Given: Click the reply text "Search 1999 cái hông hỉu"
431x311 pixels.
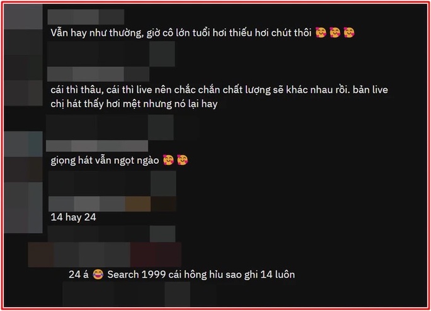Looking at the screenshot, I should pos(201,274).
